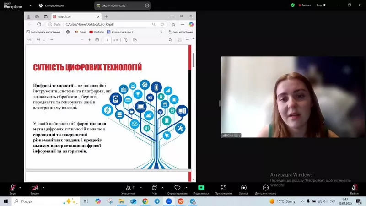Open the Приложения apps button

pos(223,190)
